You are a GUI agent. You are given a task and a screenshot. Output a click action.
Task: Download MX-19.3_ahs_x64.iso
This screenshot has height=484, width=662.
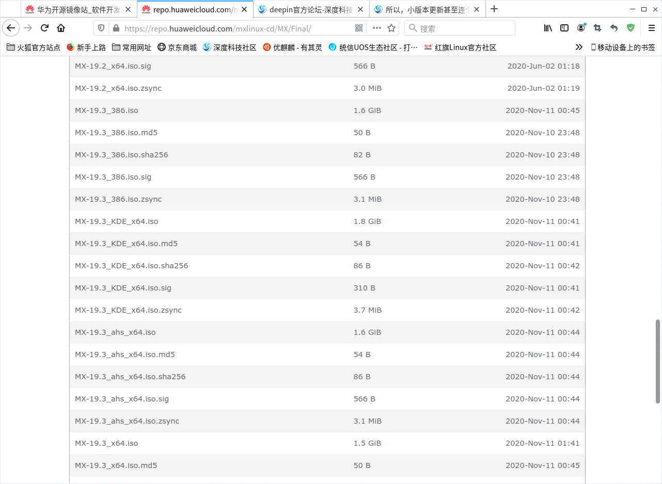pos(115,332)
